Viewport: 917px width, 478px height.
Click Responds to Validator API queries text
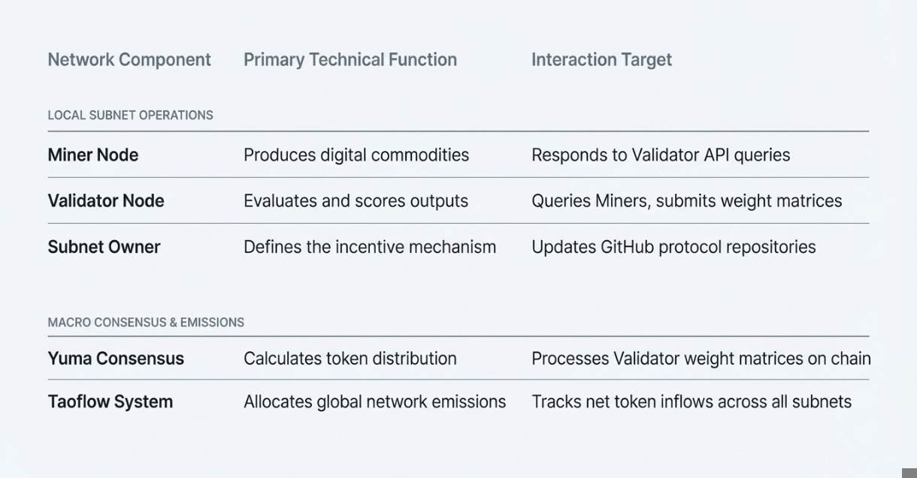(661, 155)
